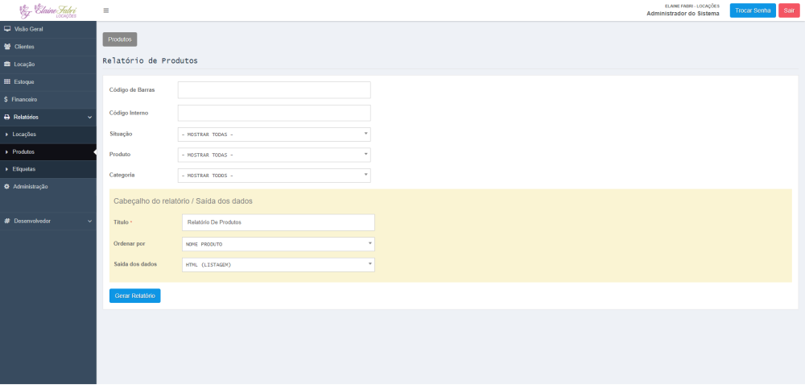Click the hamburger menu icon in header
This screenshot has height=385, width=805.
click(x=106, y=10)
